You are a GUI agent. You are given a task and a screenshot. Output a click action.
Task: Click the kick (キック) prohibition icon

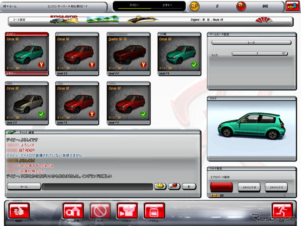(100, 211)
